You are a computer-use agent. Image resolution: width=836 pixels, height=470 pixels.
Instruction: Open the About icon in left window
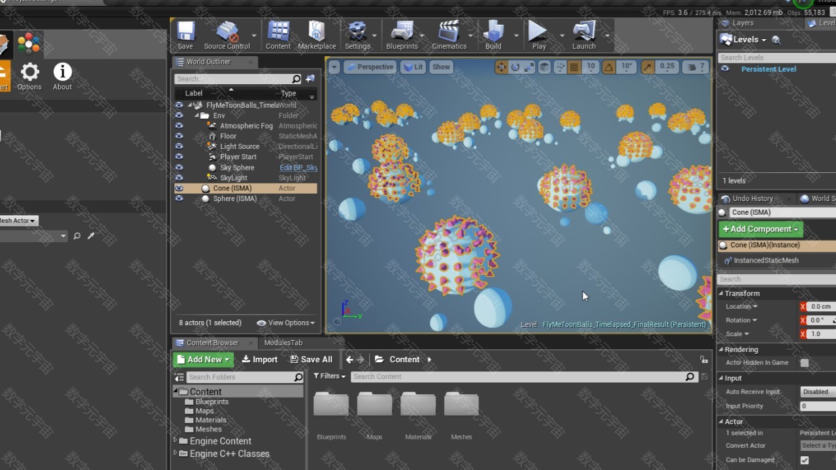click(x=63, y=76)
